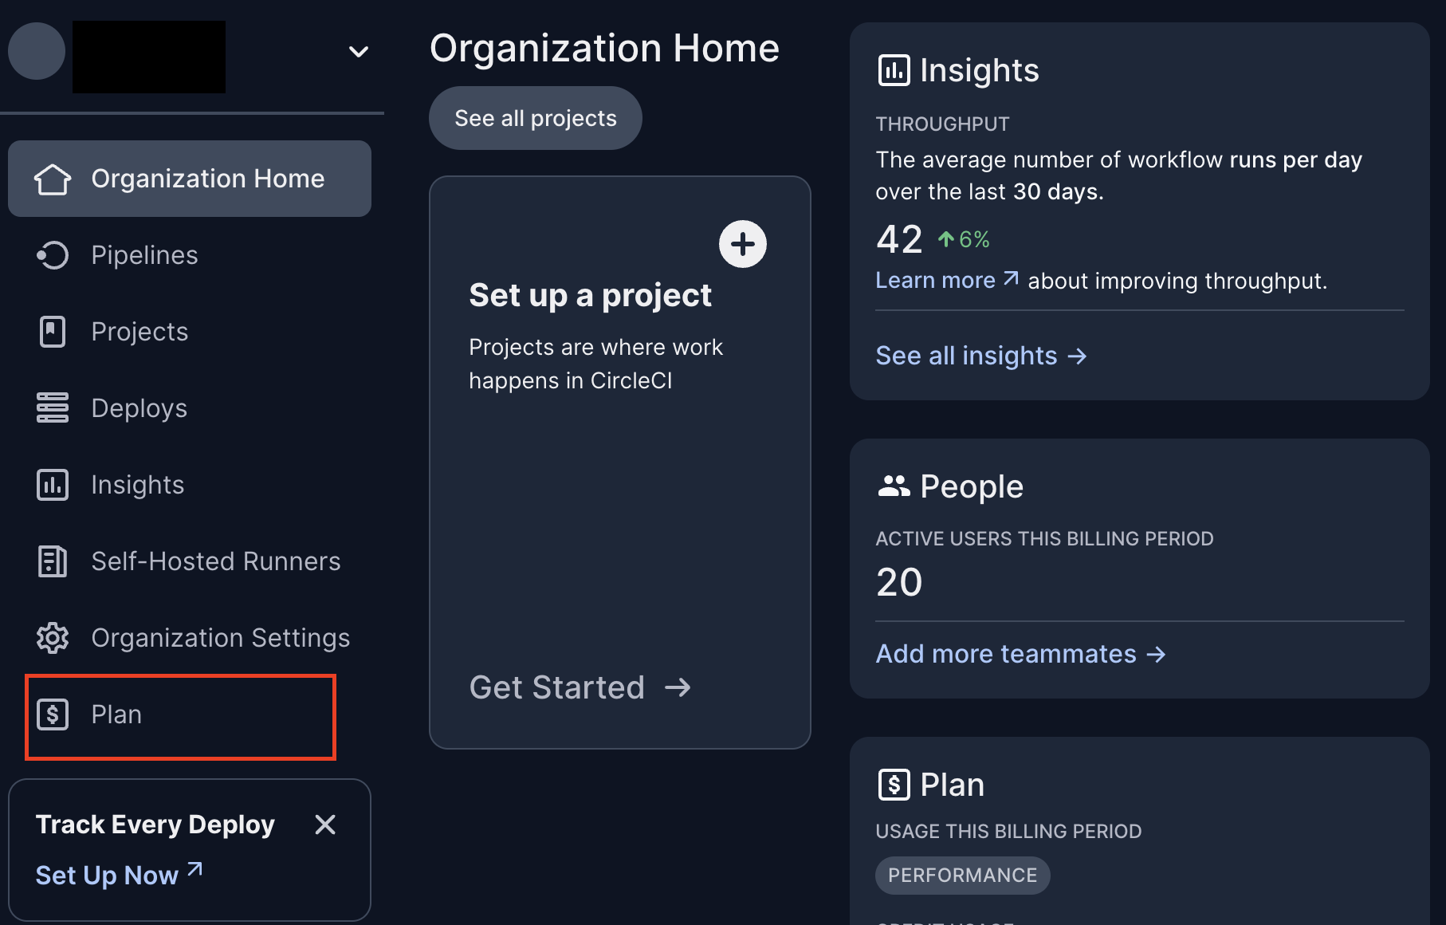Dismiss the Track Every Deploy banner
Screen dimensions: 1446x925
click(x=325, y=825)
